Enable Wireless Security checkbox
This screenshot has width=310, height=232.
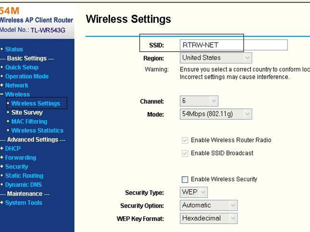(185, 179)
